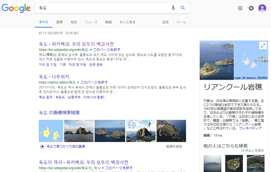Expand dropdown arrow next to 독도의_역사 URL
The image size is (271, 172).
(103, 168)
